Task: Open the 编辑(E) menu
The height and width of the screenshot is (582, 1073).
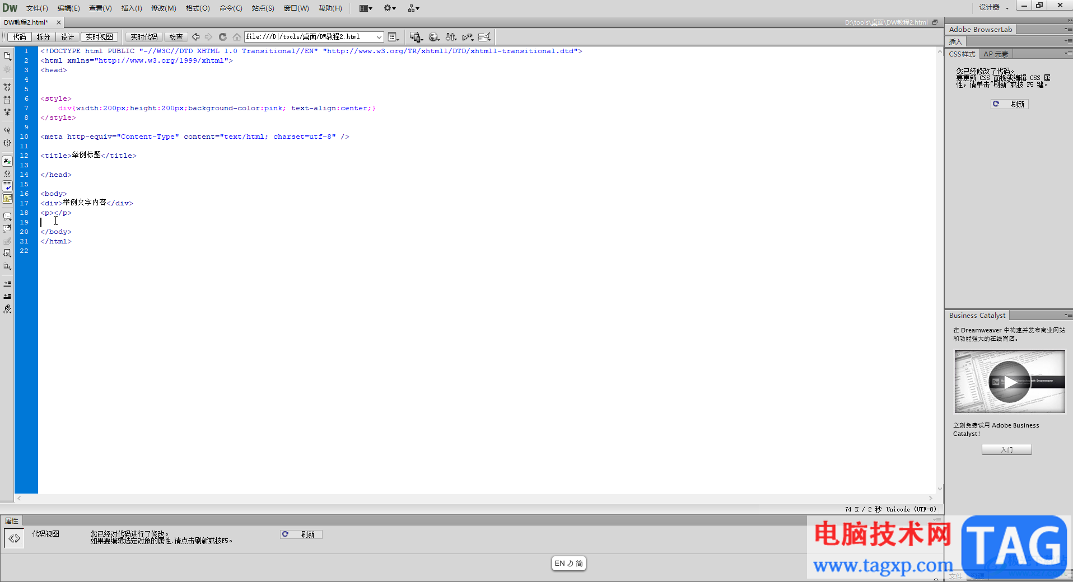Action: [x=69, y=8]
